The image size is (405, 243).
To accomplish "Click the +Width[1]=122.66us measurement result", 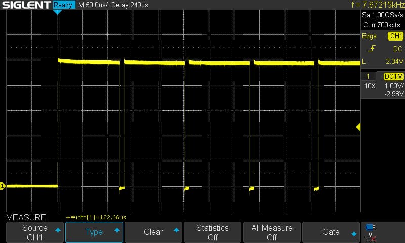I will (96, 217).
